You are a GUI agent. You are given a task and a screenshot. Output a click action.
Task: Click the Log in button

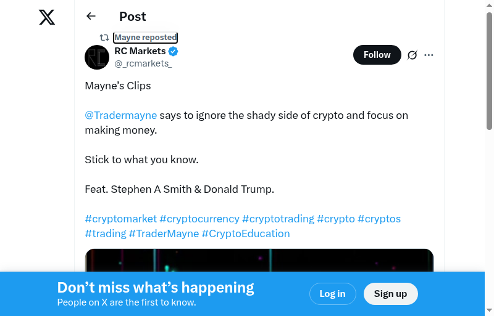(332, 294)
